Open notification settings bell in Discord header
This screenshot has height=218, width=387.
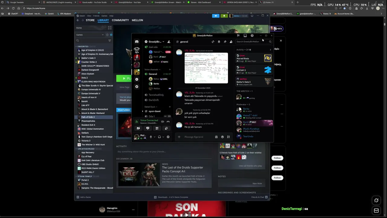pyautogui.click(x=219, y=42)
